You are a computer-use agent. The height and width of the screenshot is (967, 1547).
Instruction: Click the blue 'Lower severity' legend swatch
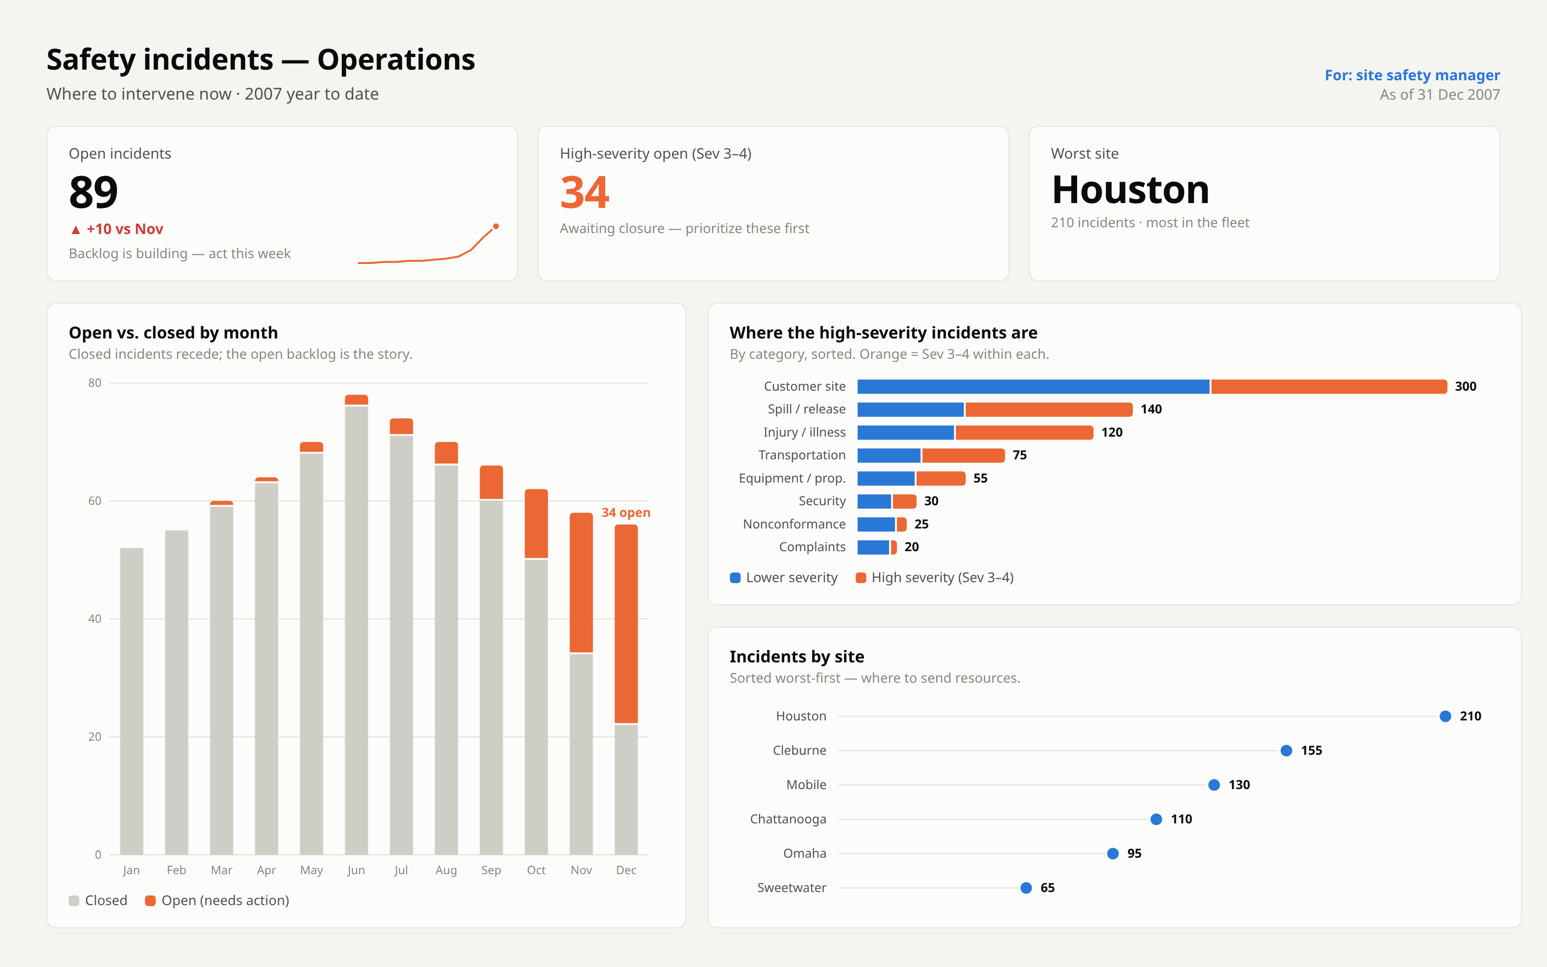[735, 577]
